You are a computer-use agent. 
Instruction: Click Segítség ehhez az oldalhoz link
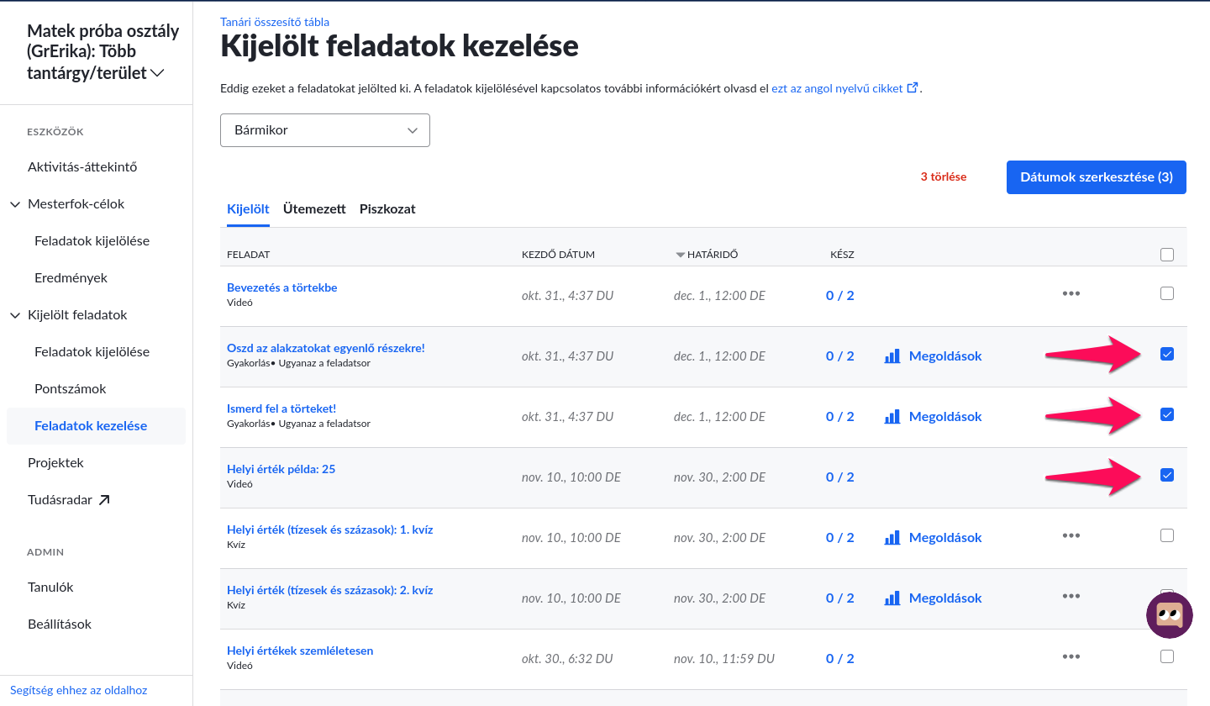tap(79, 690)
